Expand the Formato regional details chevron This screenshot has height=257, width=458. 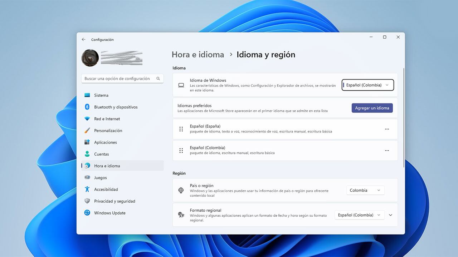390,215
